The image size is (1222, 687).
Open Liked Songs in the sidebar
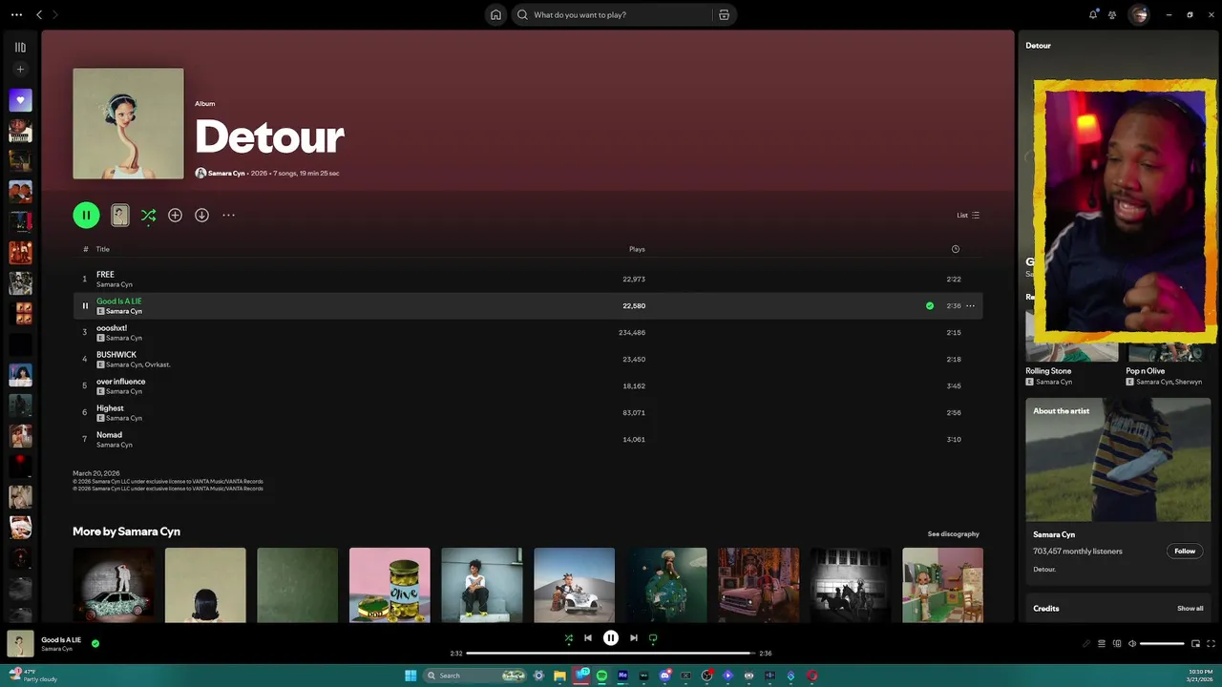click(x=20, y=100)
